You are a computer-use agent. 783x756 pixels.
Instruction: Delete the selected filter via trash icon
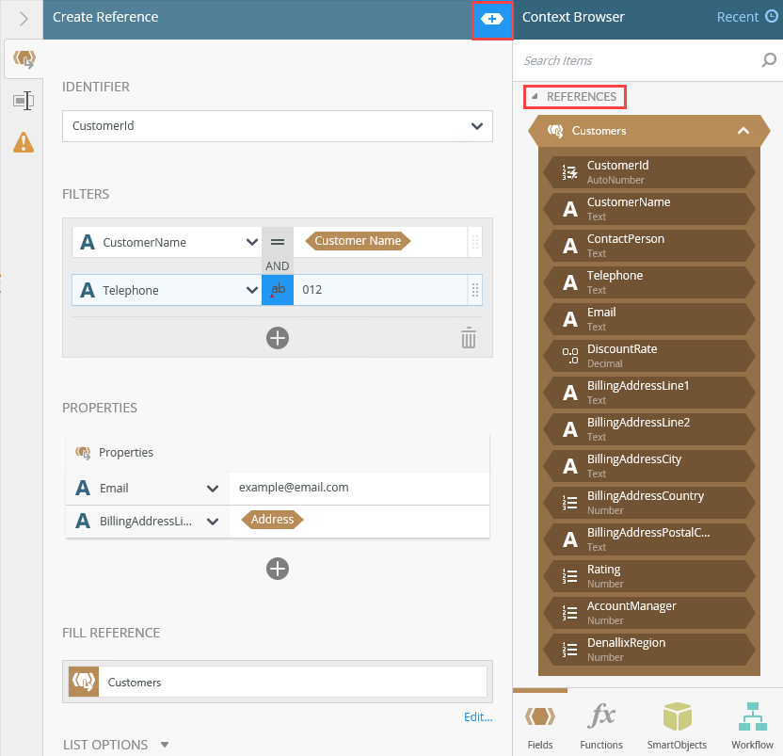468,338
